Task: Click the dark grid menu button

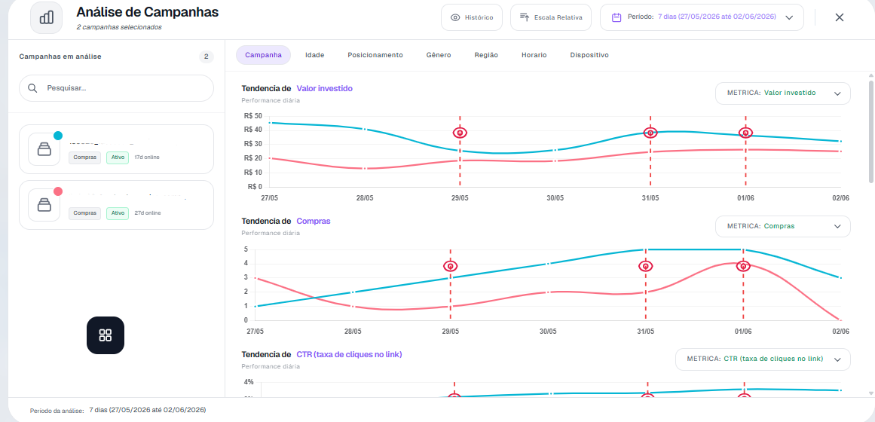Action: tap(106, 335)
